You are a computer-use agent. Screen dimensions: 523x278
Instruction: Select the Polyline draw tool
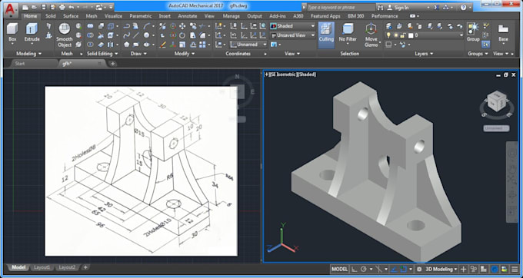(126, 26)
